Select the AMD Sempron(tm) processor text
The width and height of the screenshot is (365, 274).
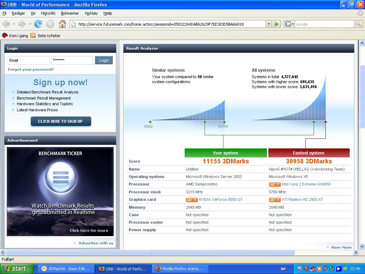pos(202,184)
